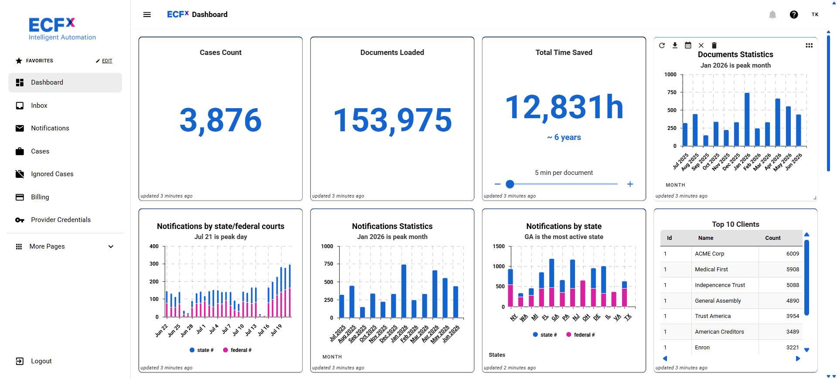Click the minutes per document slider track
837x379 pixels.
[564, 184]
